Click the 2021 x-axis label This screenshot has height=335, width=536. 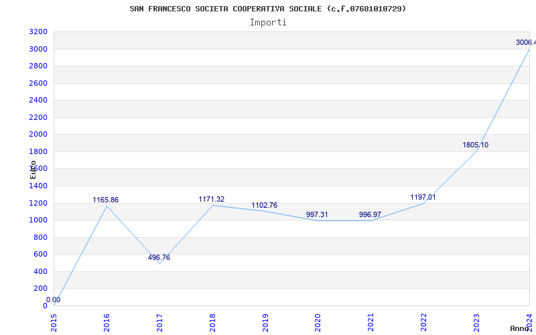click(x=371, y=323)
